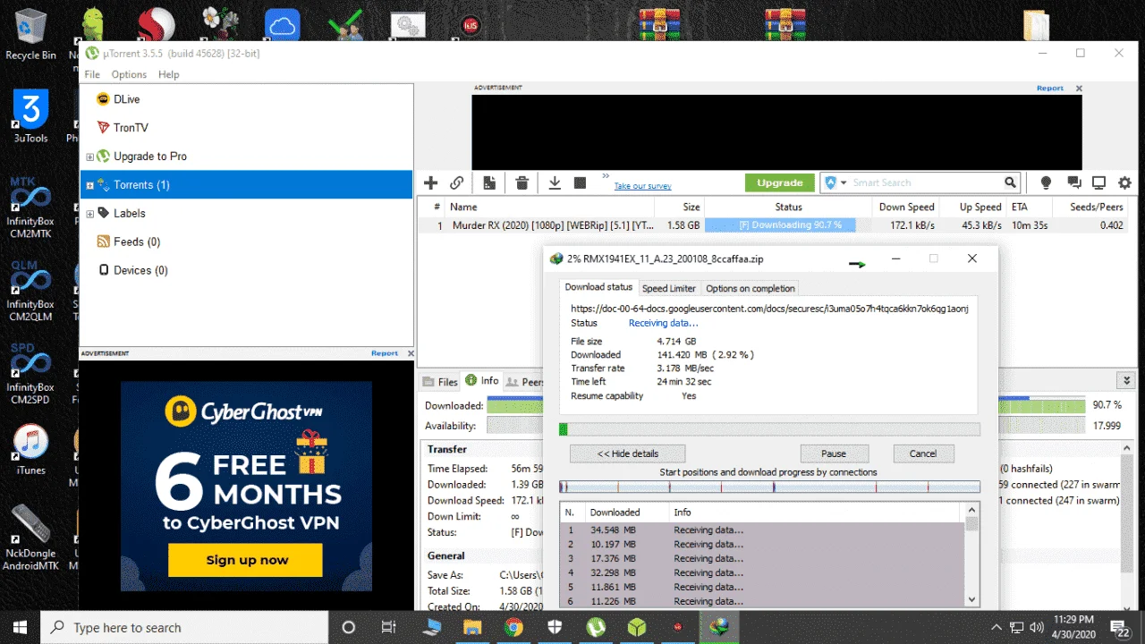Open 'Options on completion' tab
The width and height of the screenshot is (1145, 644).
[x=750, y=288]
